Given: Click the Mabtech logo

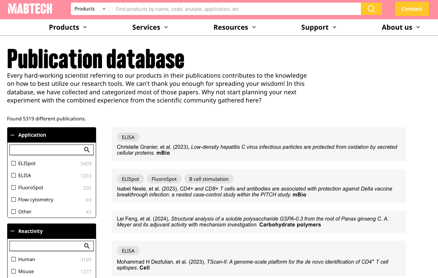Looking at the screenshot, I should coord(30,9).
